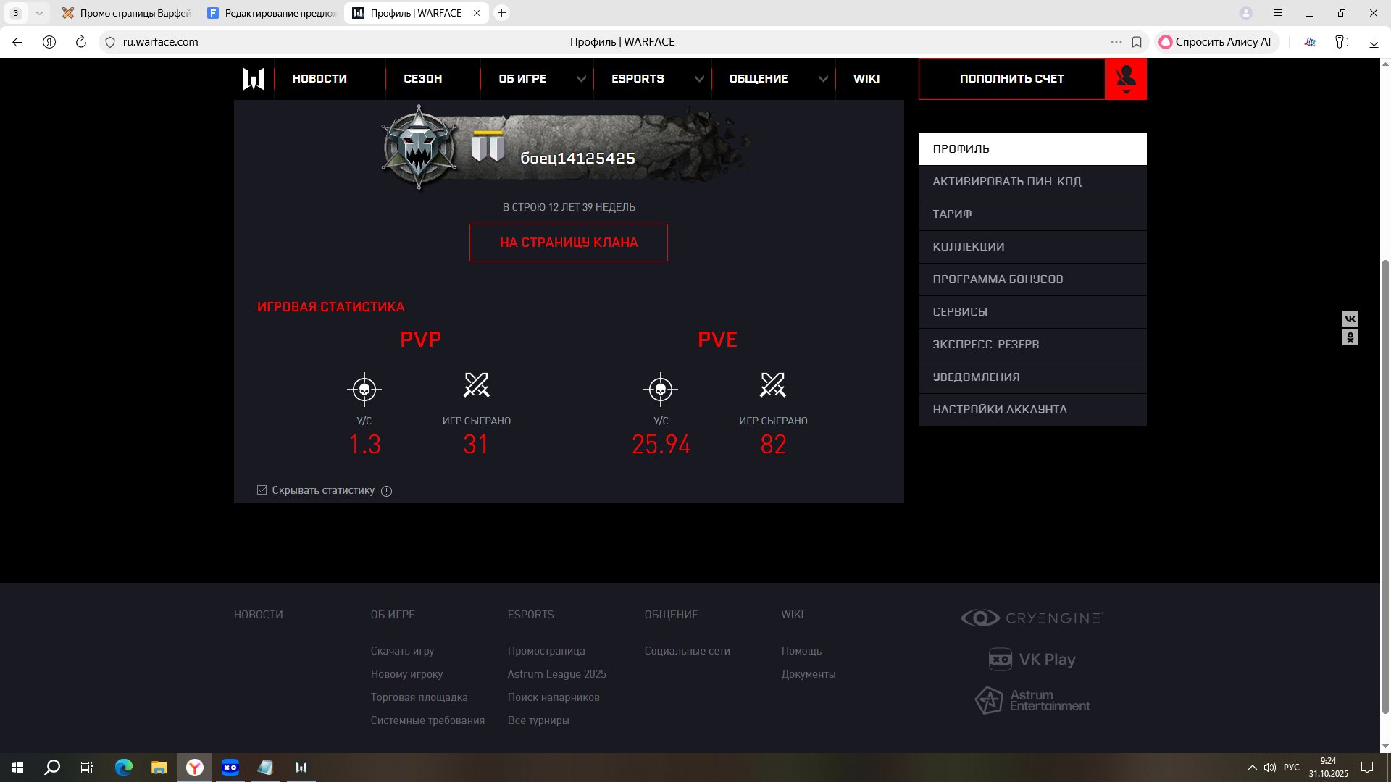Click the Warface logo home icon
1391x782 pixels.
[x=254, y=78]
